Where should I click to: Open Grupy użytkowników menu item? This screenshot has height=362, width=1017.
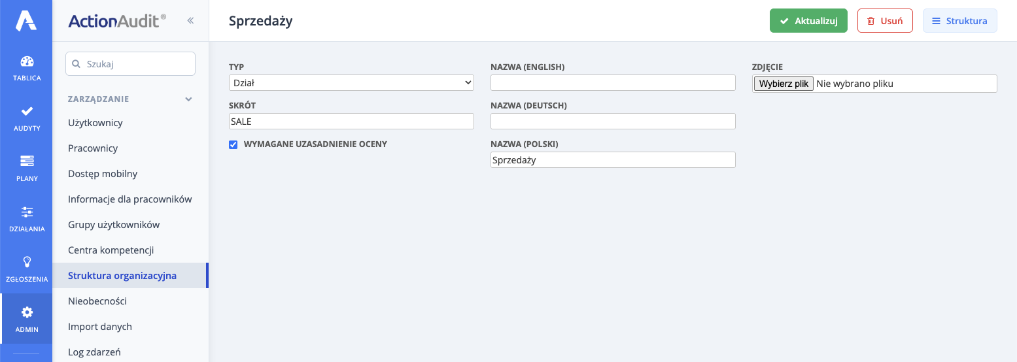(x=114, y=225)
